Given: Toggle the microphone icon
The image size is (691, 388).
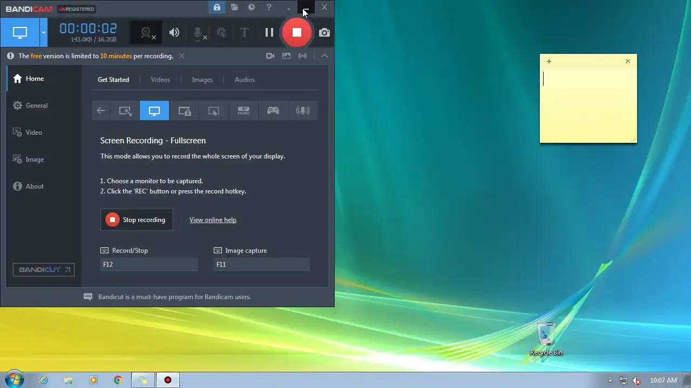Looking at the screenshot, I should [x=198, y=33].
